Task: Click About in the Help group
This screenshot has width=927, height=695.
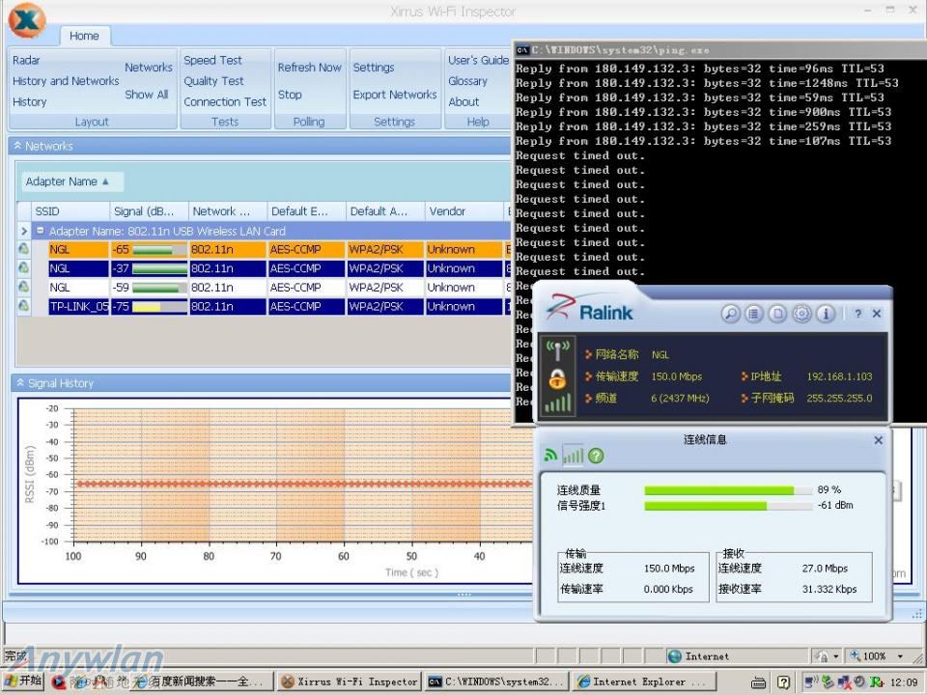Action: pyautogui.click(x=463, y=101)
